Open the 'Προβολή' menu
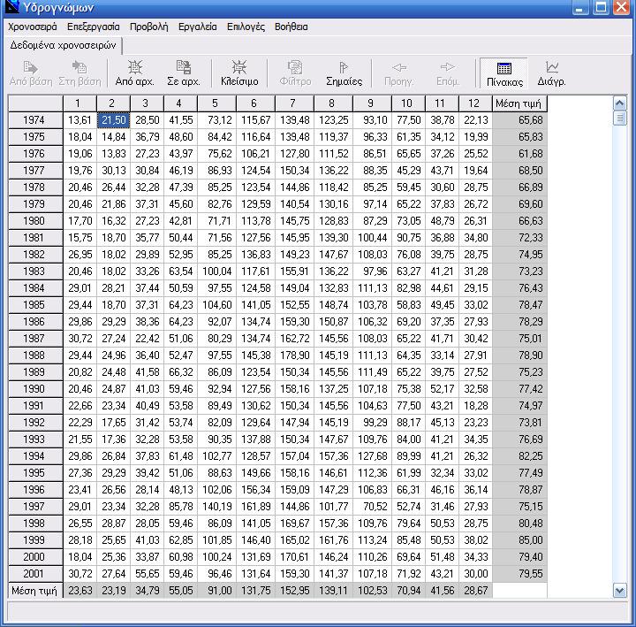 [x=148, y=27]
